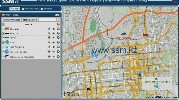Screen dimensions: 179x100
Task: Toggle the Места select-all checkbox
Action: click(x=3, y=24)
